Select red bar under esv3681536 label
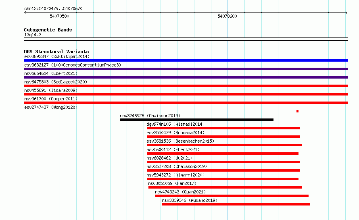Viewport: 359px width, 220px height. click(224, 145)
